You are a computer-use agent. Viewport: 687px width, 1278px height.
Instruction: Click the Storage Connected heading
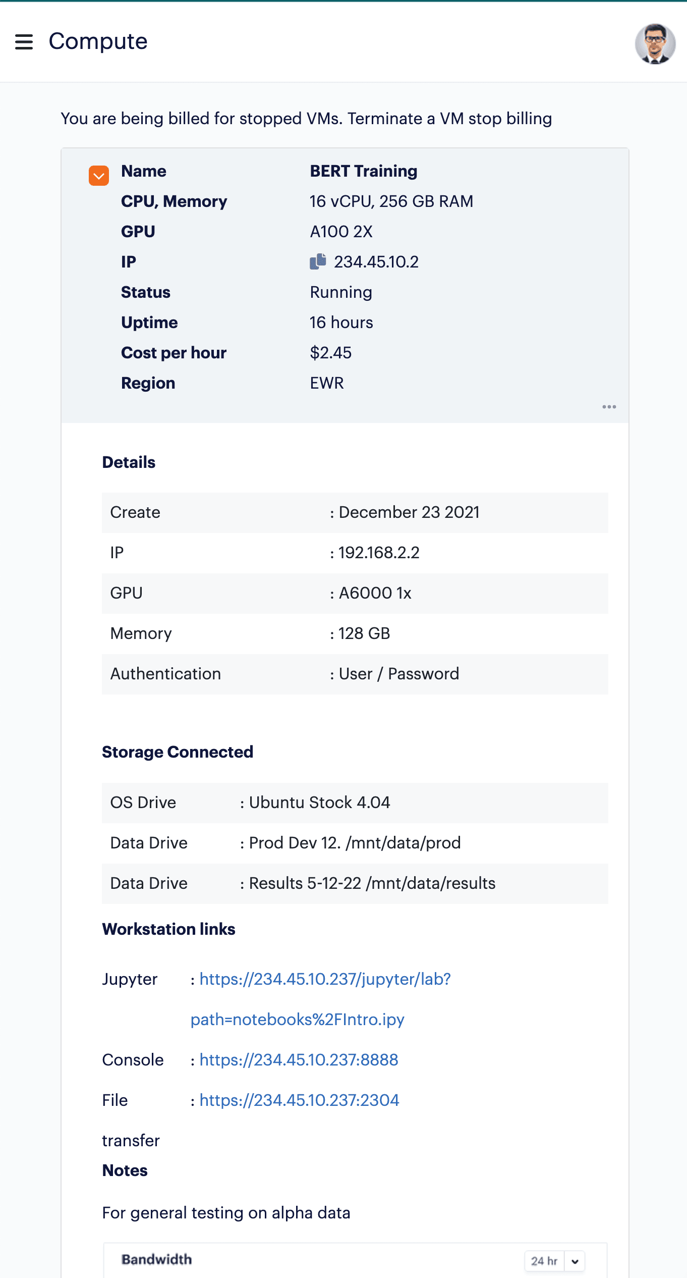coord(178,752)
